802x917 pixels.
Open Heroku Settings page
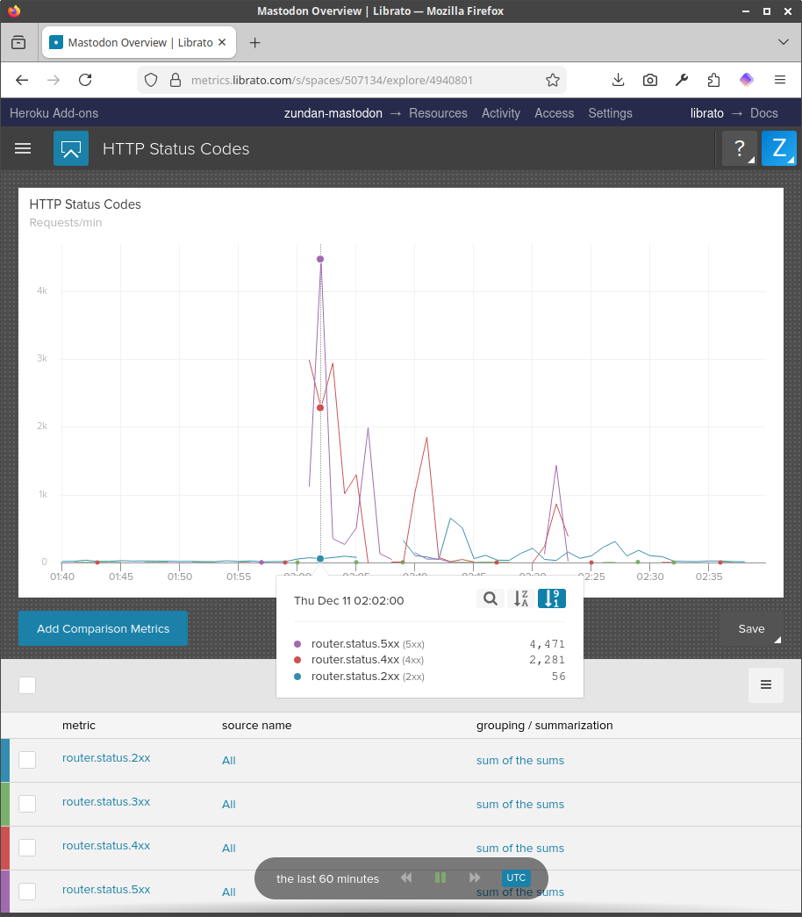(610, 113)
